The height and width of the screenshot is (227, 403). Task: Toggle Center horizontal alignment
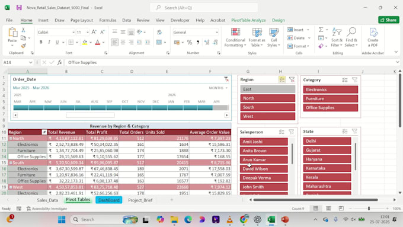point(123,42)
